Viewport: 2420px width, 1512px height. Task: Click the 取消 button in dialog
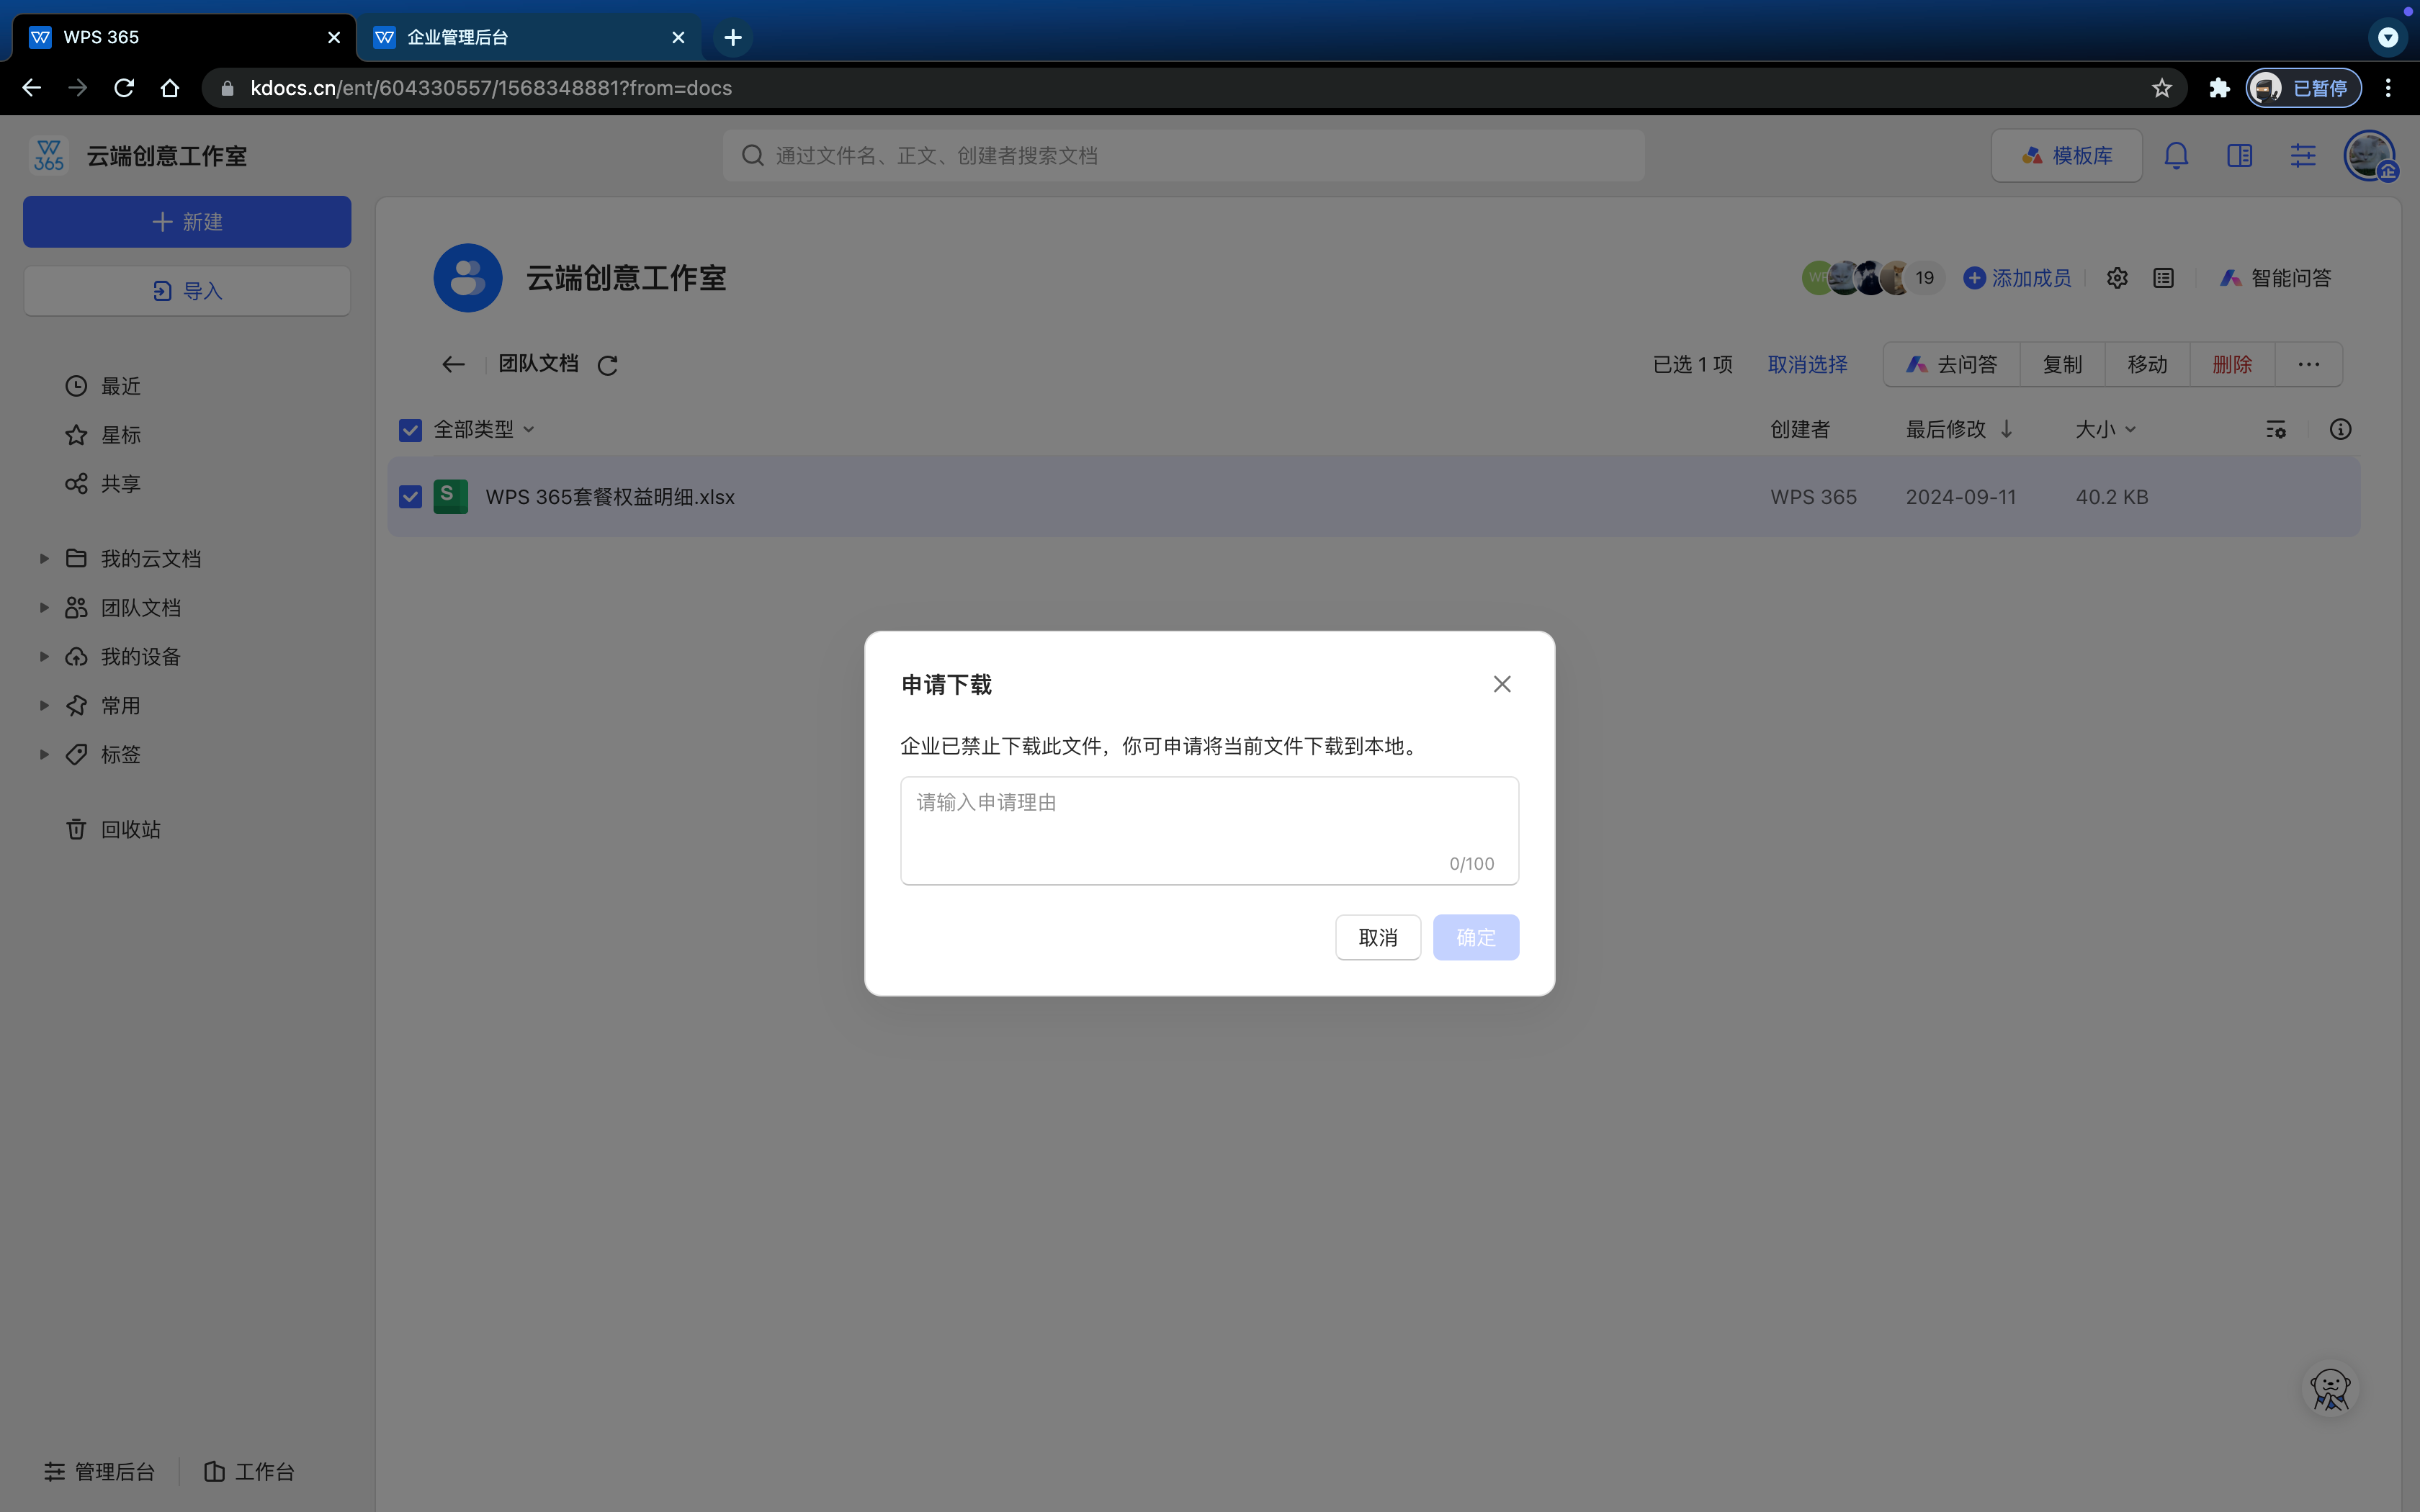coord(1377,937)
